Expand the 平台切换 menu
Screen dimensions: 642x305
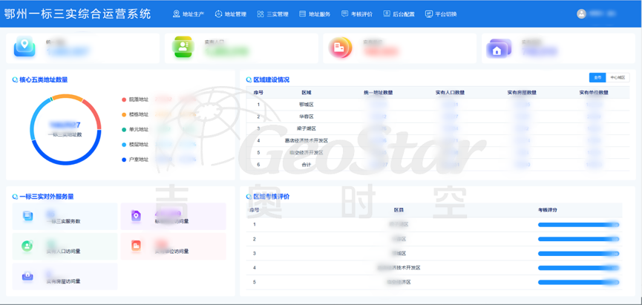[x=440, y=14]
